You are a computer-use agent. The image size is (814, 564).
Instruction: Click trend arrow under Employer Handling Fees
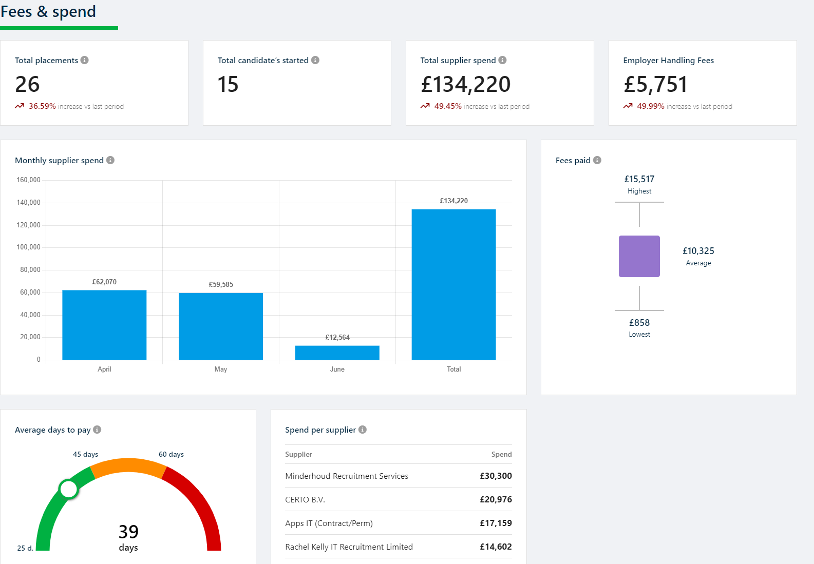[628, 106]
